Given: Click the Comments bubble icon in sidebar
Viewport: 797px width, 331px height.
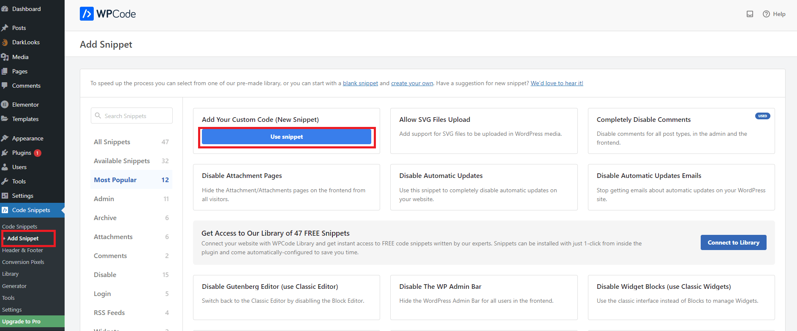Looking at the screenshot, I should [x=5, y=86].
